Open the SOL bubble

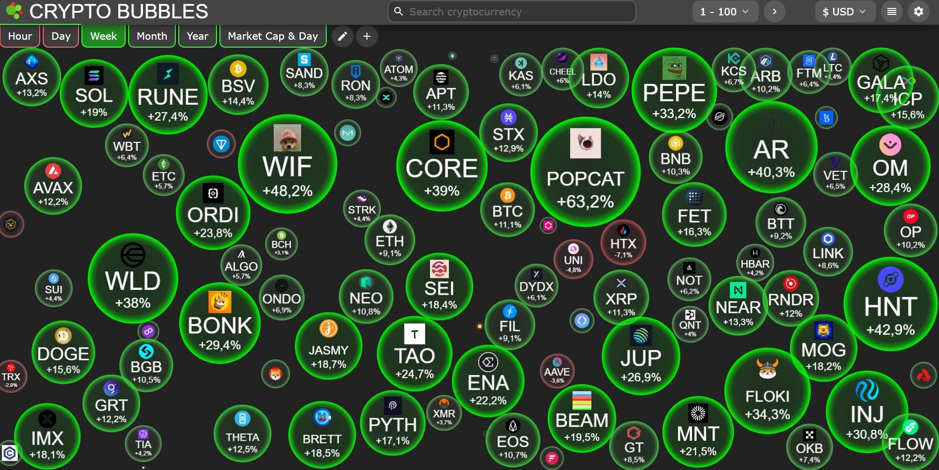click(x=94, y=93)
